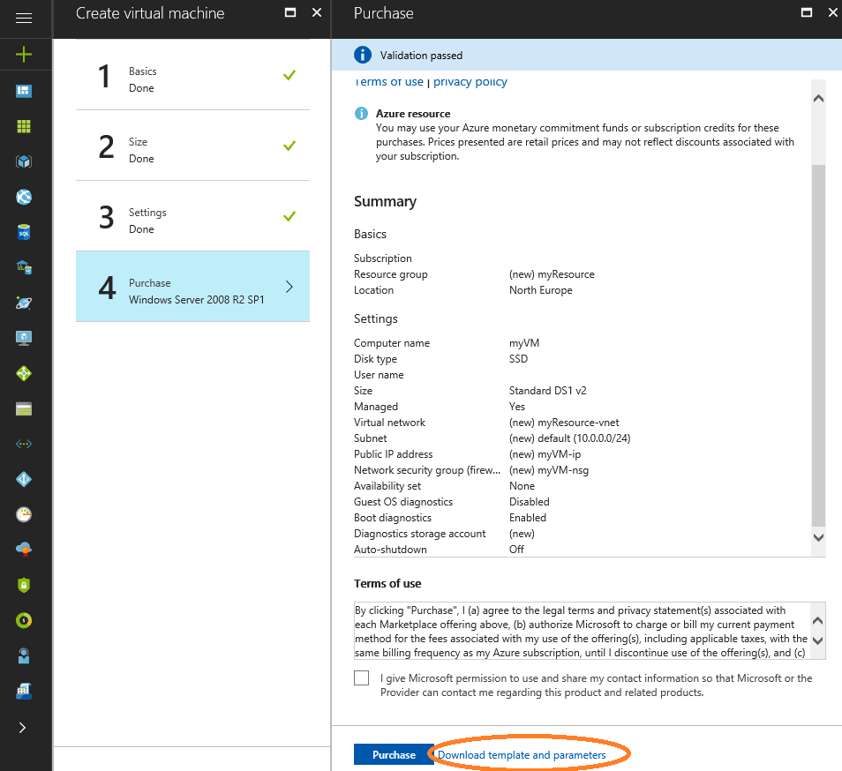
Task: Click the '(new) myVM-nsg' value
Action: pyautogui.click(x=549, y=470)
